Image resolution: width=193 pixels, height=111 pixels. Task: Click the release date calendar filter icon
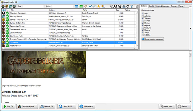[77, 6]
